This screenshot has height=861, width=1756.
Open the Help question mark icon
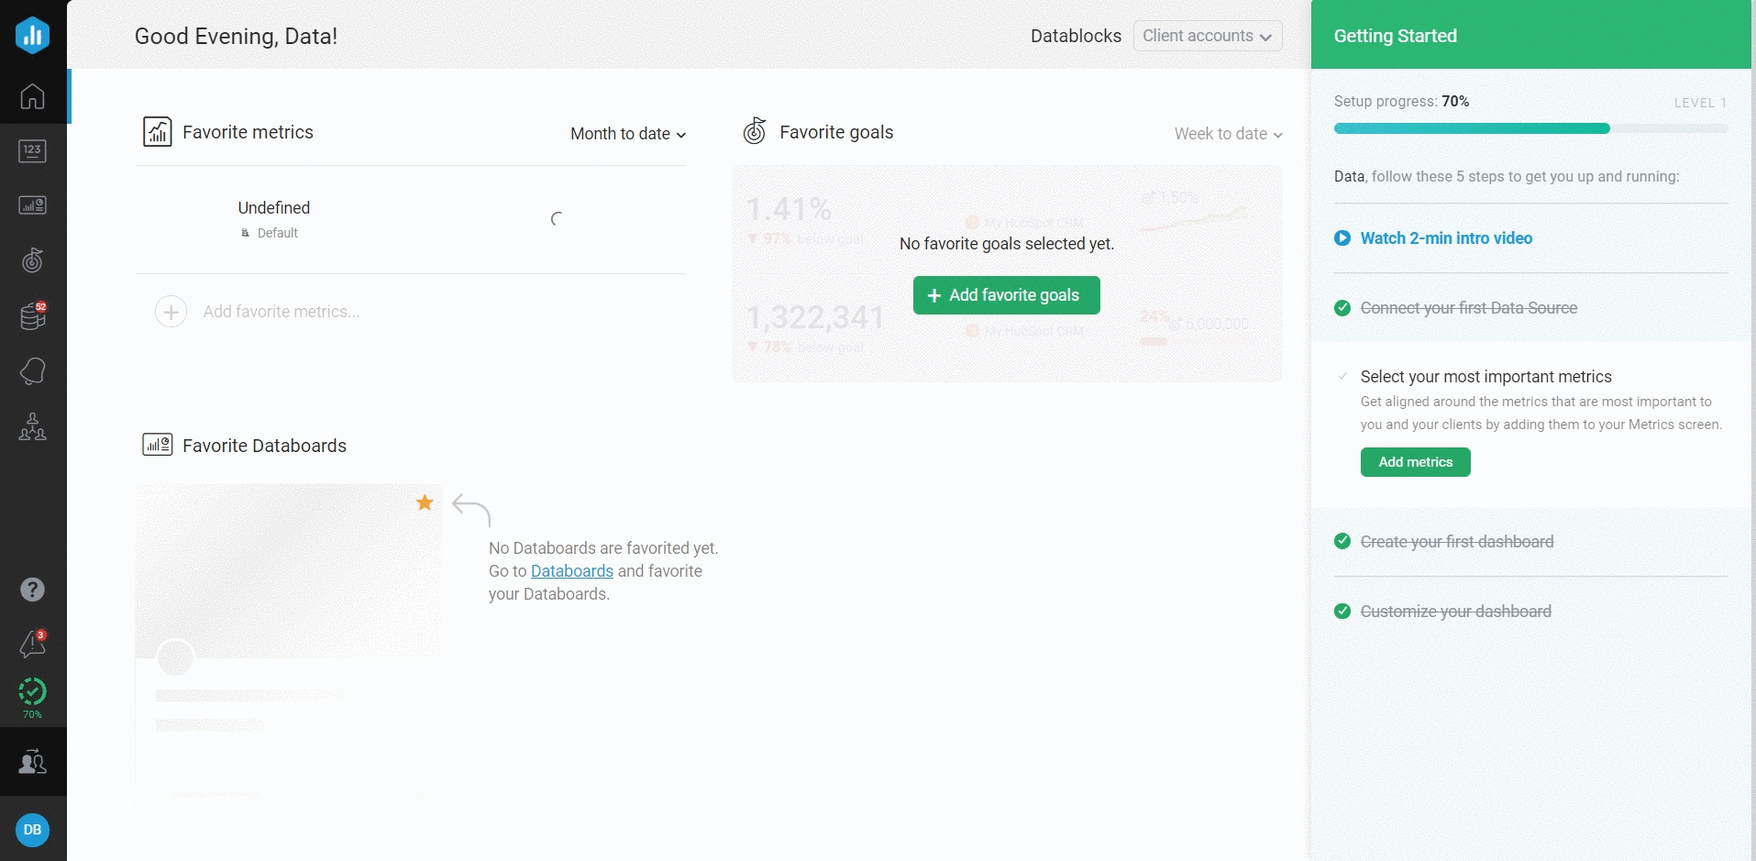point(32,590)
